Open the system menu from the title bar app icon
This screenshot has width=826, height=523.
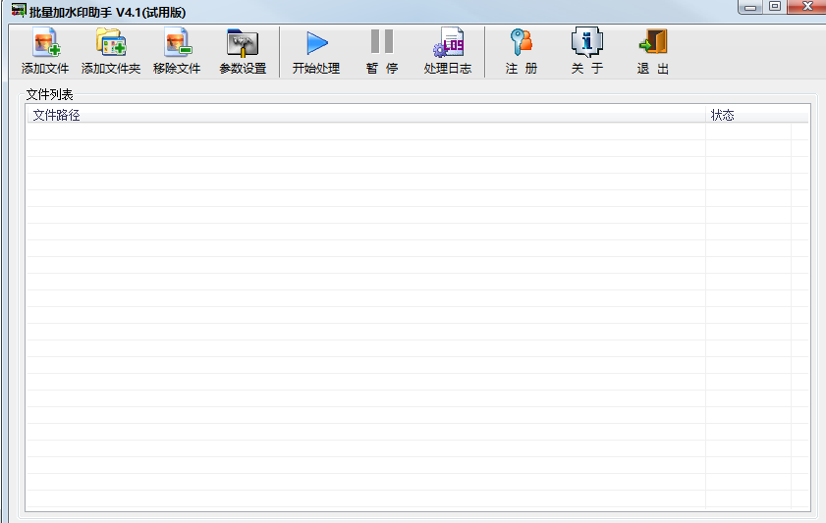coord(18,9)
